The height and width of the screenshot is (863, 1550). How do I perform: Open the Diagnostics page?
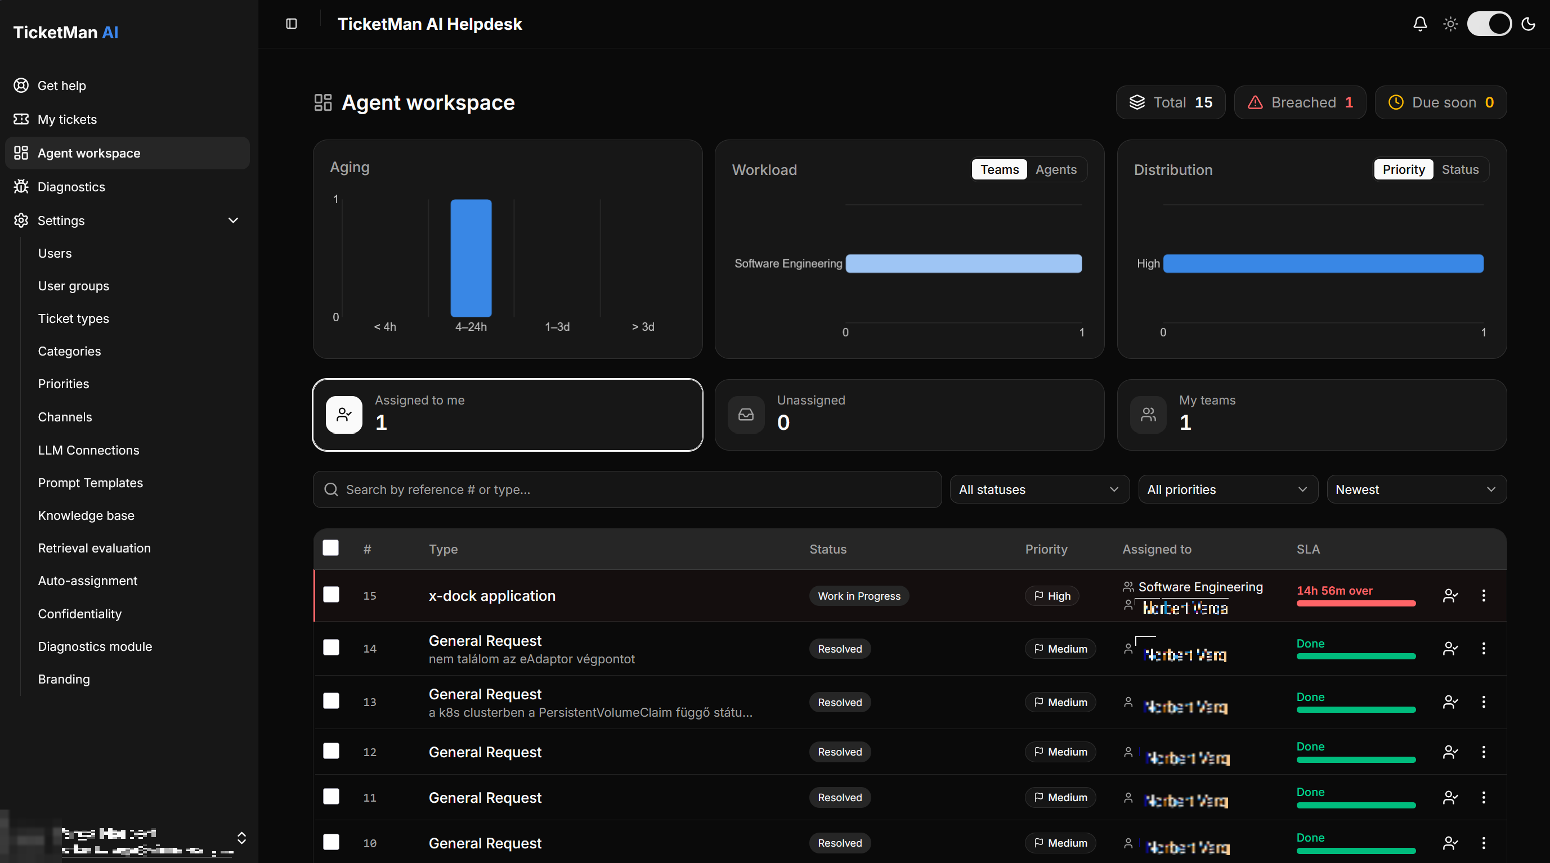click(x=127, y=186)
